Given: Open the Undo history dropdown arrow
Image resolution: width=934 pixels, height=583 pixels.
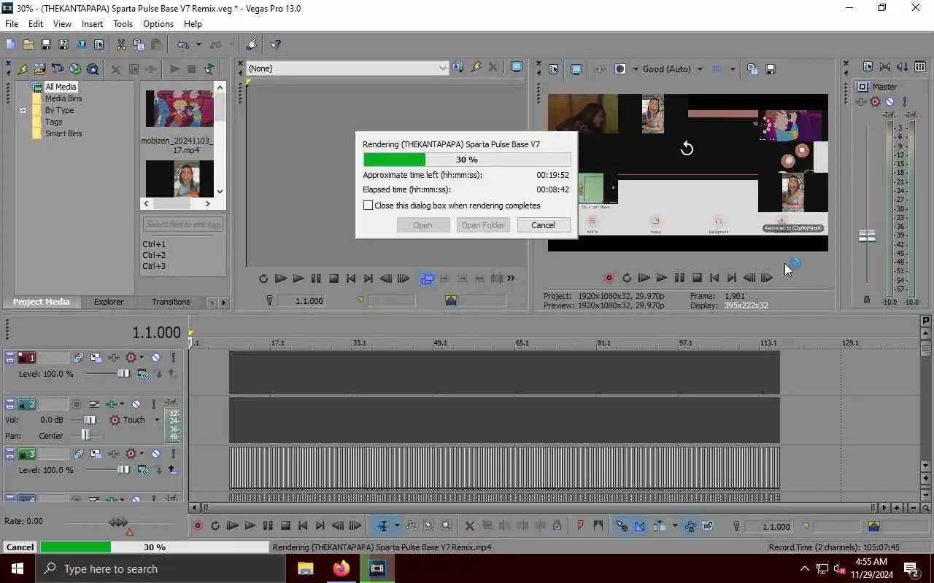Looking at the screenshot, I should click(x=198, y=44).
